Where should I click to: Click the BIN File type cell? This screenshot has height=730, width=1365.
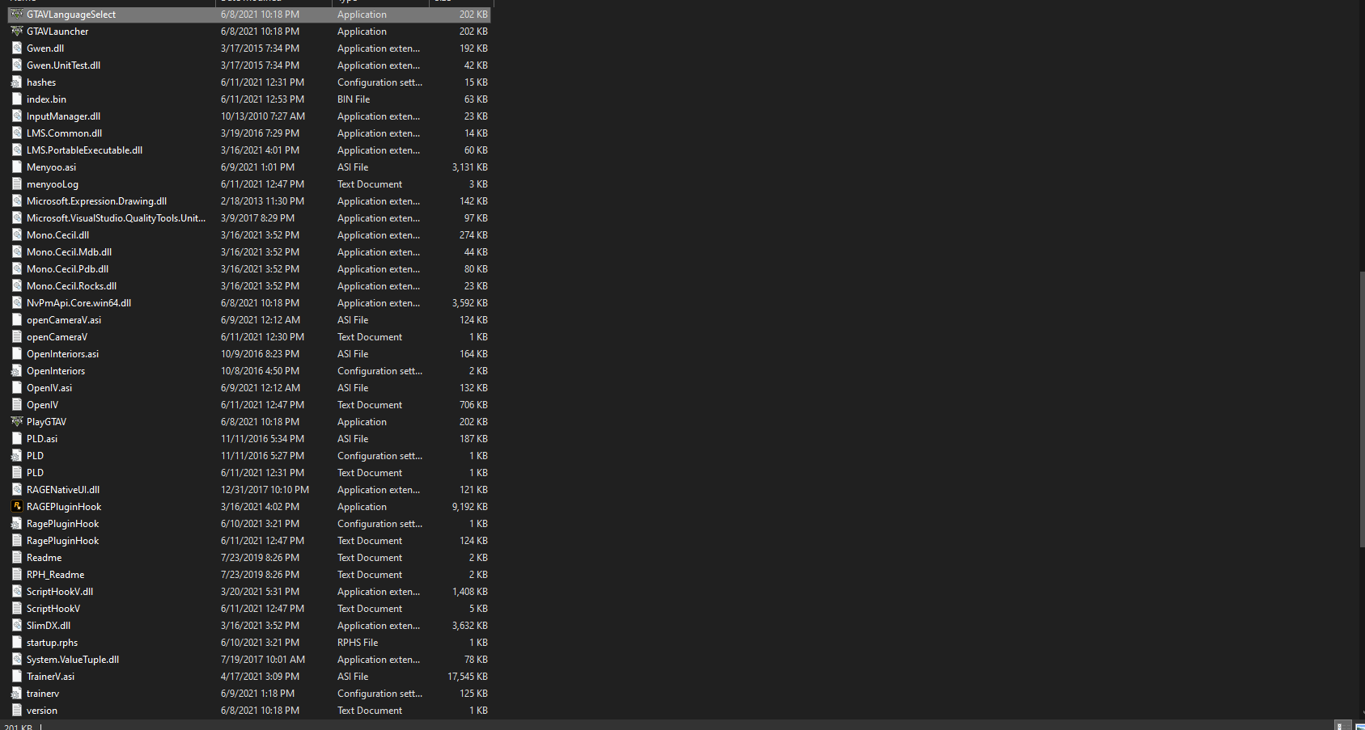[354, 99]
